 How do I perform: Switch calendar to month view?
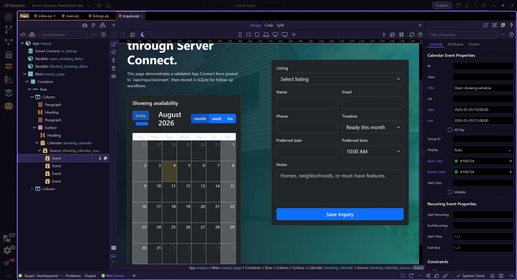point(200,118)
